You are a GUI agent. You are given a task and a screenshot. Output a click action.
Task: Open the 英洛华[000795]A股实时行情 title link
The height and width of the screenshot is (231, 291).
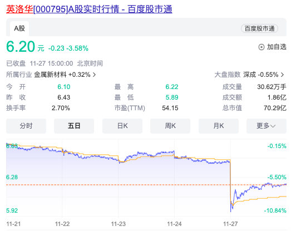coord(89,9)
